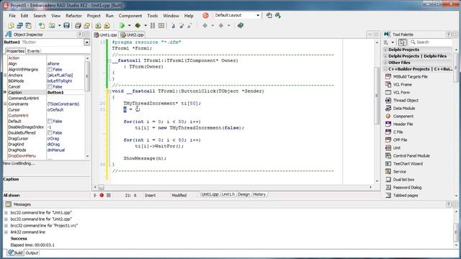Click the Set Debug Desktop icon
Image resolution: width=461 pixels, height=259 pixels.
pos(278,15)
